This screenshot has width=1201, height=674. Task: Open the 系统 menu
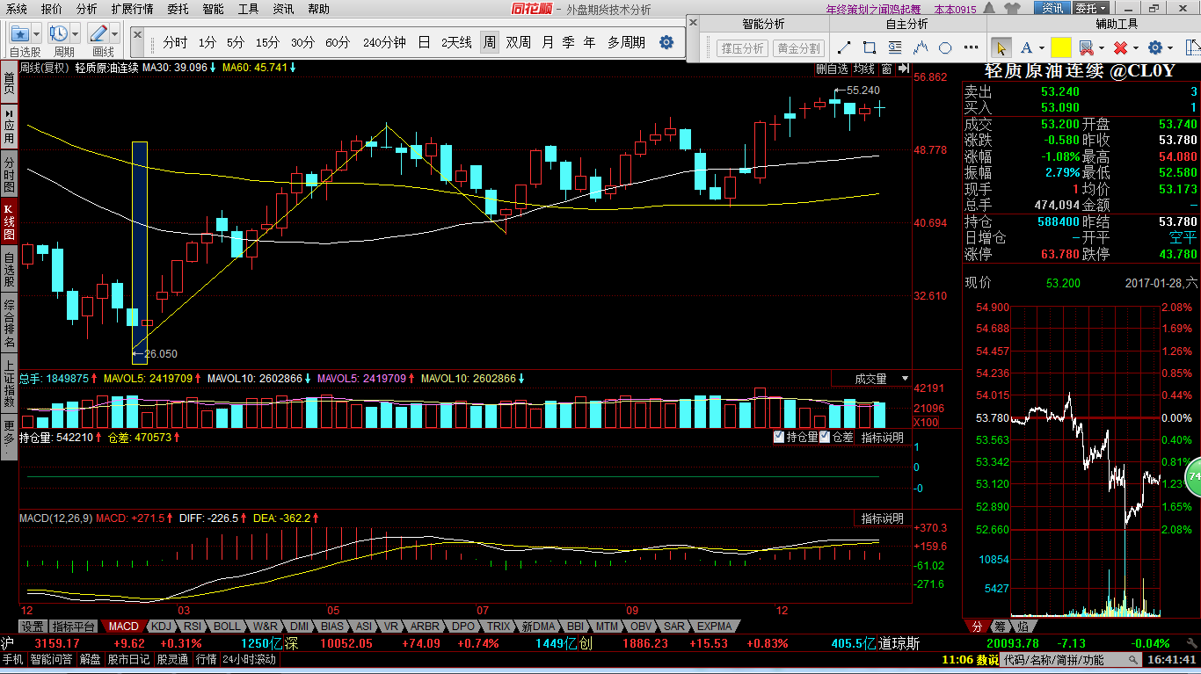pyautogui.click(x=17, y=9)
